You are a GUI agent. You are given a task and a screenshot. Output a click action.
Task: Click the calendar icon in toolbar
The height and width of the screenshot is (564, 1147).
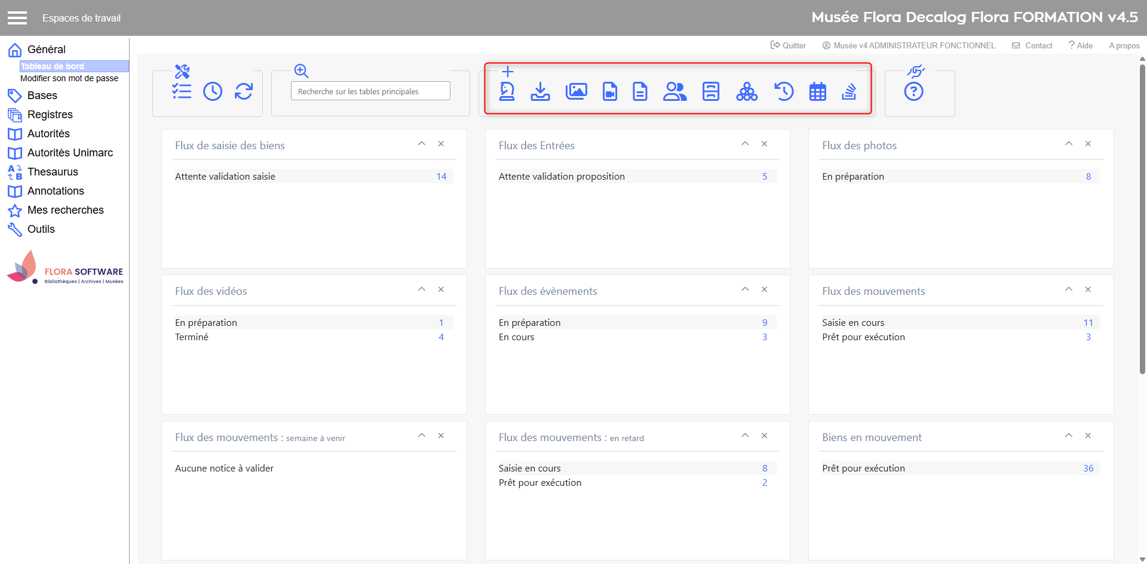coord(817,92)
